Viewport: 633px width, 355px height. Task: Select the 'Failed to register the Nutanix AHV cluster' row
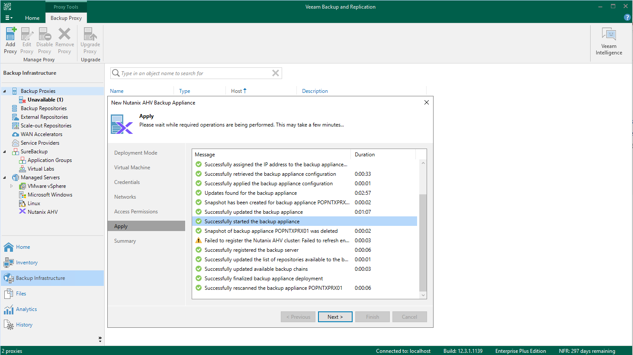(x=305, y=241)
